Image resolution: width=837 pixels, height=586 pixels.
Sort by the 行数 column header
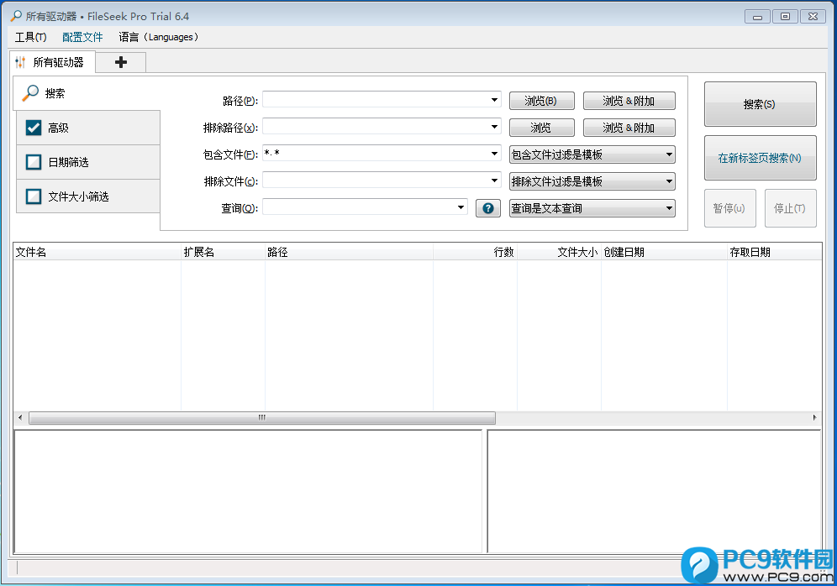(475, 252)
